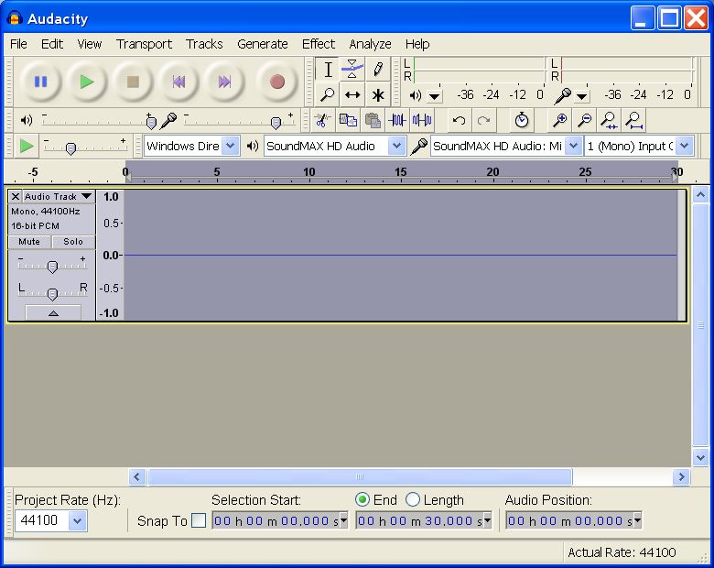Start playback with the green Play button
The height and width of the screenshot is (568, 714).
[87, 82]
